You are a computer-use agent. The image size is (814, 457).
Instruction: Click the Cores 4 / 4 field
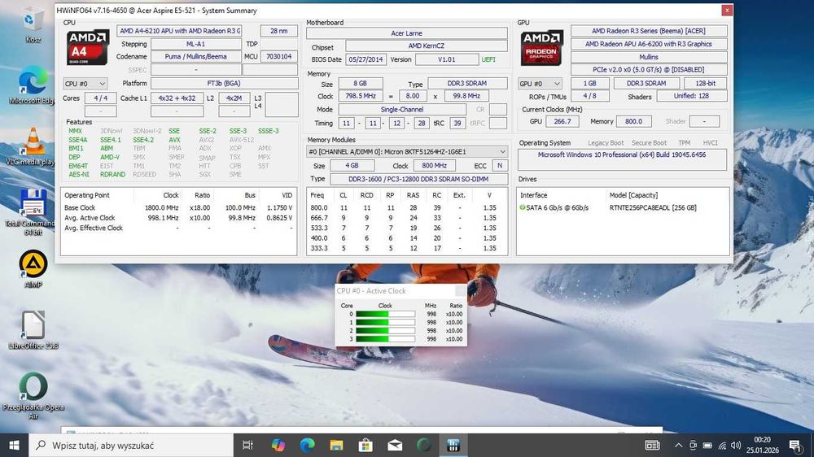tap(101, 98)
